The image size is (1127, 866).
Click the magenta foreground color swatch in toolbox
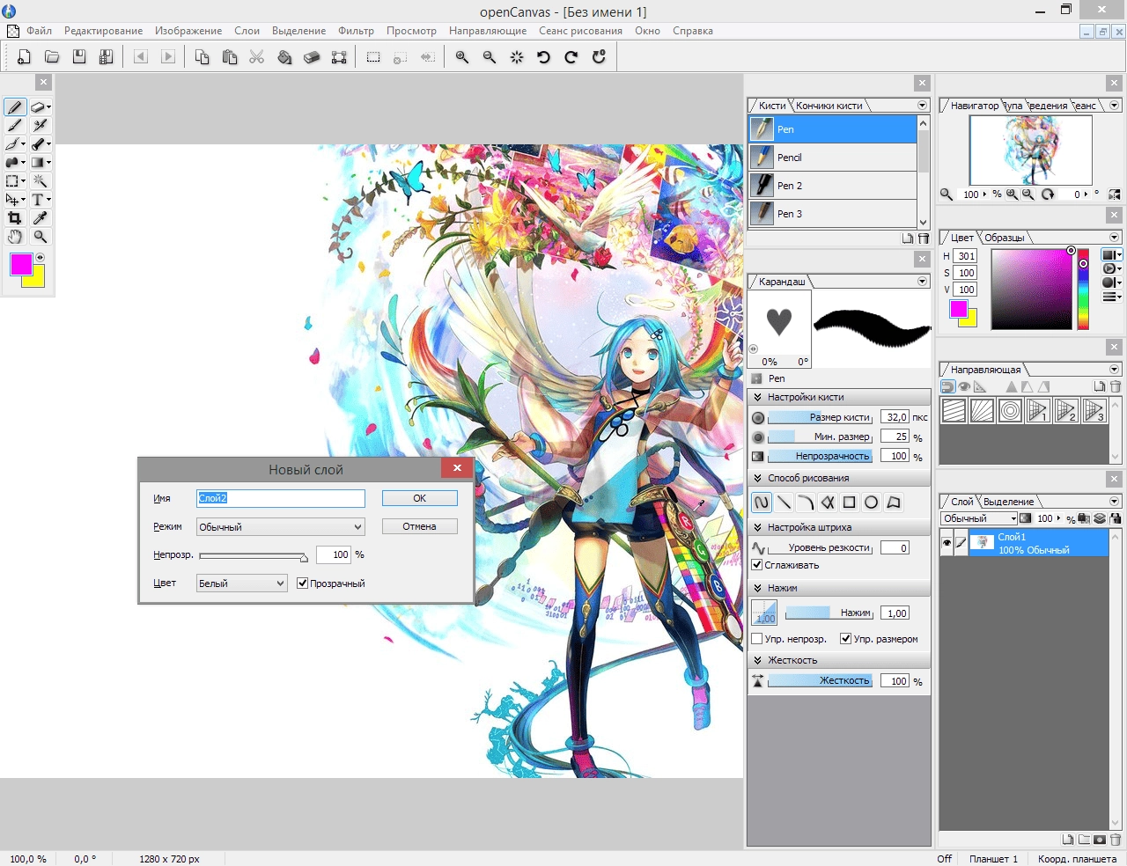pyautogui.click(x=21, y=265)
